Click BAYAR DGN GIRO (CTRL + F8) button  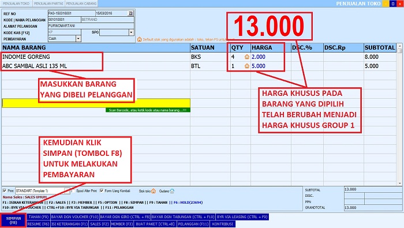click(125, 217)
